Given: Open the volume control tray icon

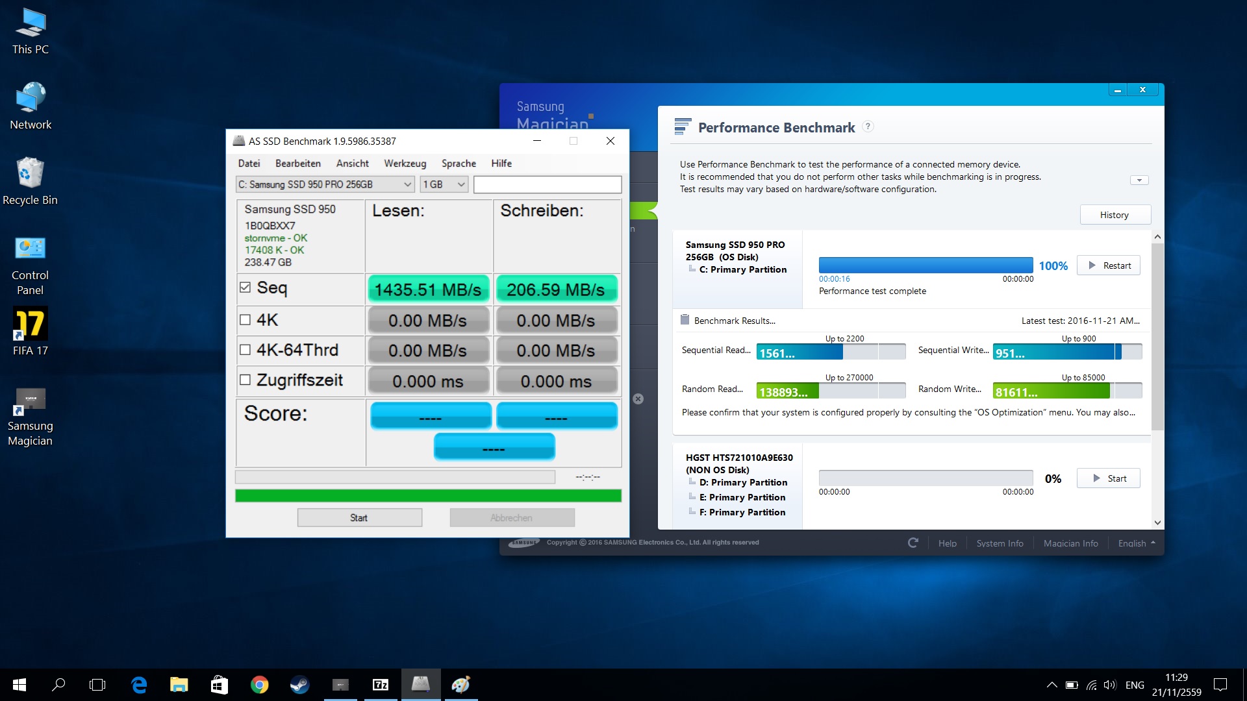Looking at the screenshot, I should (1110, 685).
